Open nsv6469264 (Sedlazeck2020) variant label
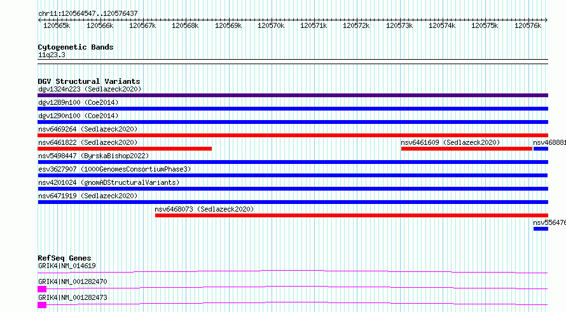The height and width of the screenshot is (312, 566). 88,129
